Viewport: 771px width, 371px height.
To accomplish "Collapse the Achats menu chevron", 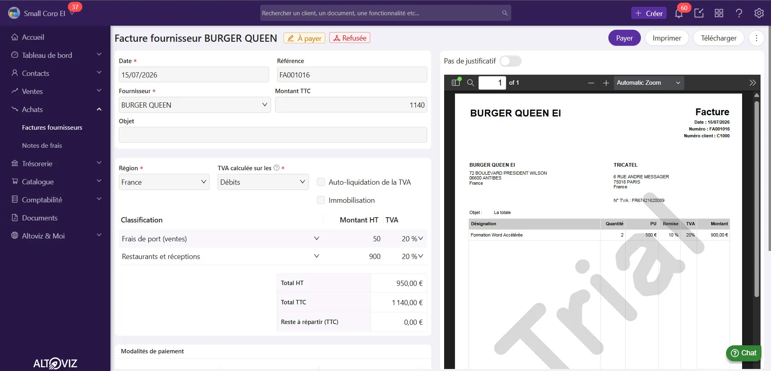I will (x=99, y=109).
